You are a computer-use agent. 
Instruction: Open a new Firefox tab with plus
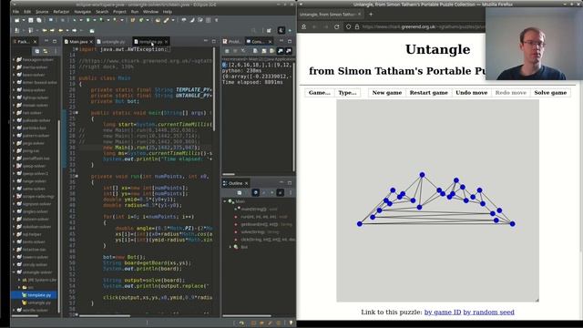(x=371, y=15)
